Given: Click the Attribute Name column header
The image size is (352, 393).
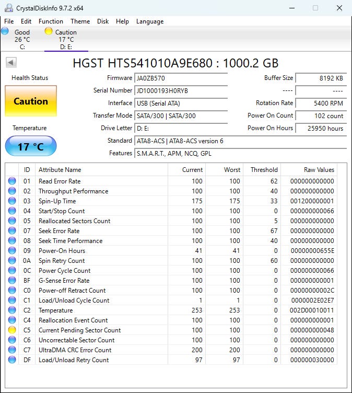Looking at the screenshot, I should 60,170.
